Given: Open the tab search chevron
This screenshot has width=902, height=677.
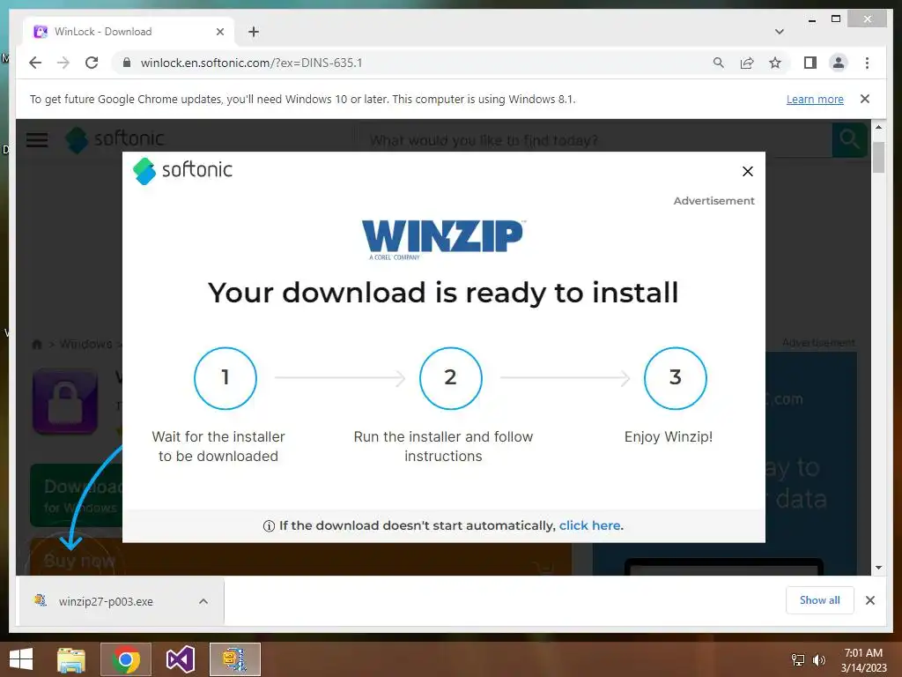Looking at the screenshot, I should pyautogui.click(x=780, y=32).
